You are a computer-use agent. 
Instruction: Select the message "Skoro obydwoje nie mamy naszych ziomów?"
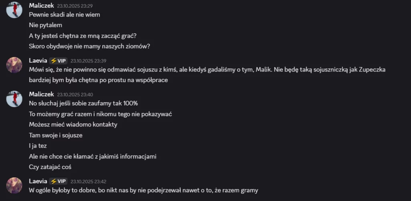click(90, 46)
